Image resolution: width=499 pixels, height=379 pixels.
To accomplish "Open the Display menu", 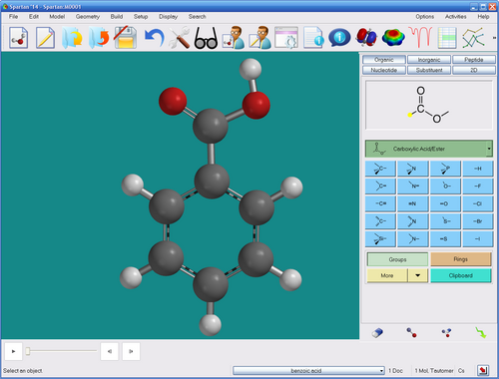I will click(168, 17).
